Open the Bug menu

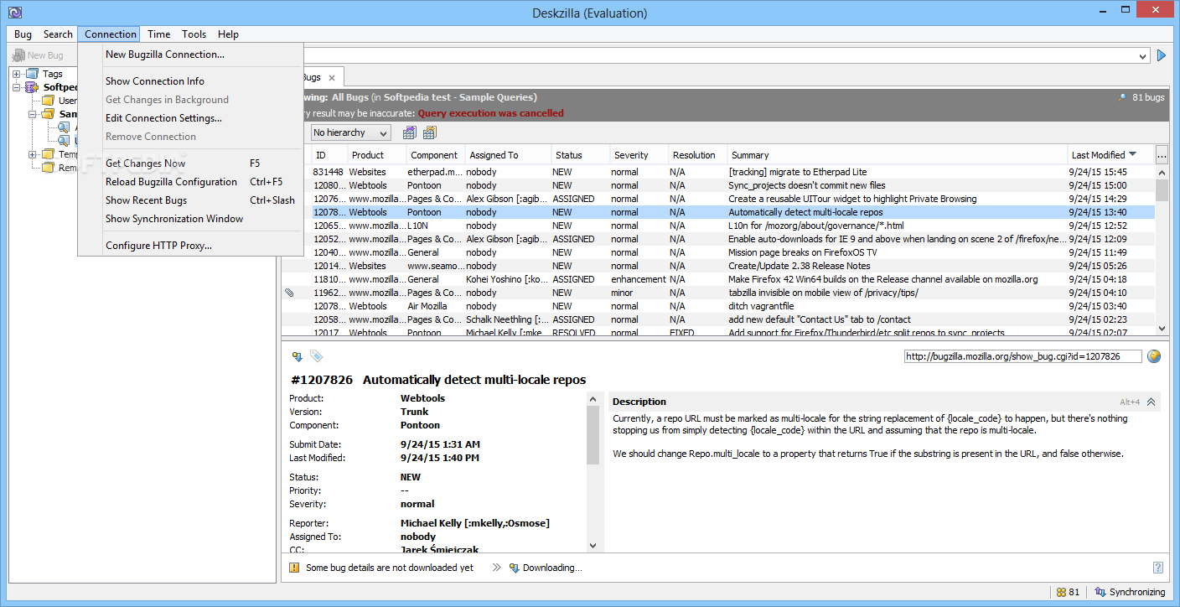[x=23, y=34]
